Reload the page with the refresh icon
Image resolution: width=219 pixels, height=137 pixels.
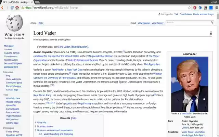pyautogui.click(x=12, y=8)
